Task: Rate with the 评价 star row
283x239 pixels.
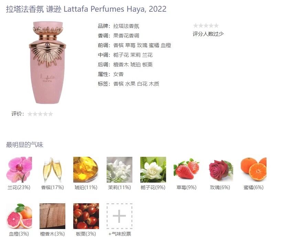Action: tap(40, 114)
